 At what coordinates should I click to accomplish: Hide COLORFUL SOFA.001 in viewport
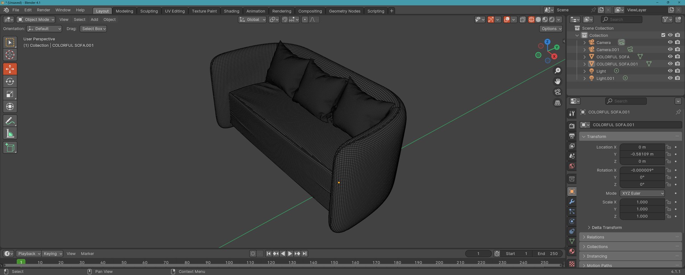click(x=670, y=64)
